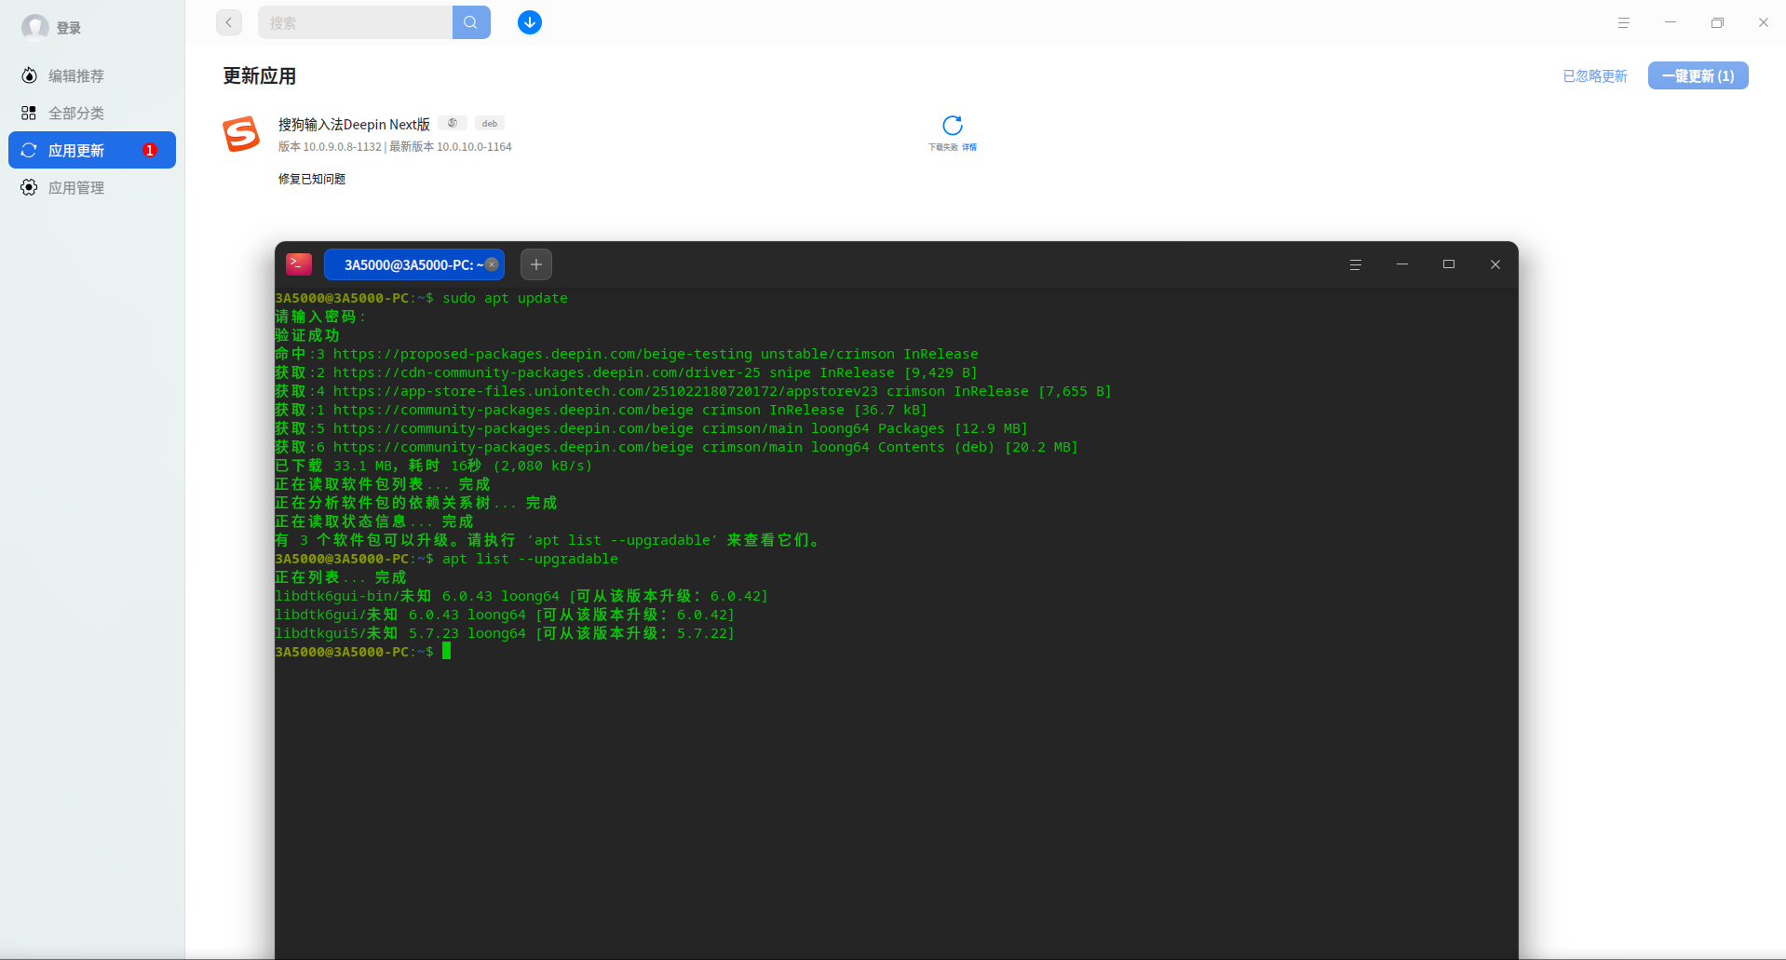
Task: Click the sudo apt update command line
Action: pos(421,298)
